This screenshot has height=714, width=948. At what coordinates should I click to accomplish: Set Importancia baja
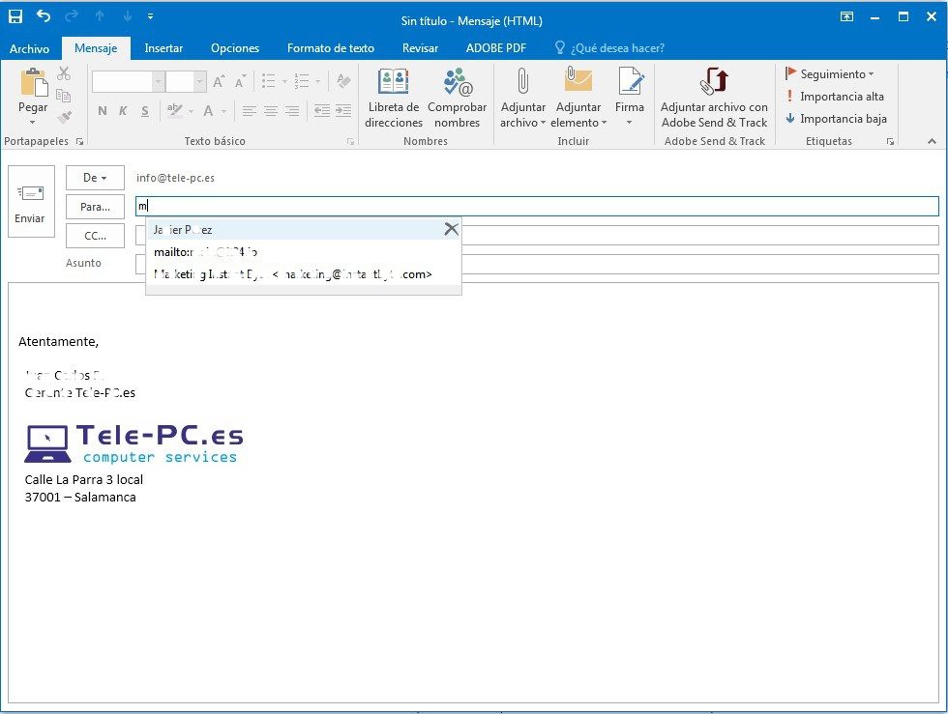pyautogui.click(x=836, y=119)
